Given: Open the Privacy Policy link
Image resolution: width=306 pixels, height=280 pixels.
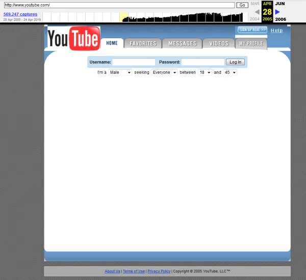Looking at the screenshot, I should coord(159,271).
